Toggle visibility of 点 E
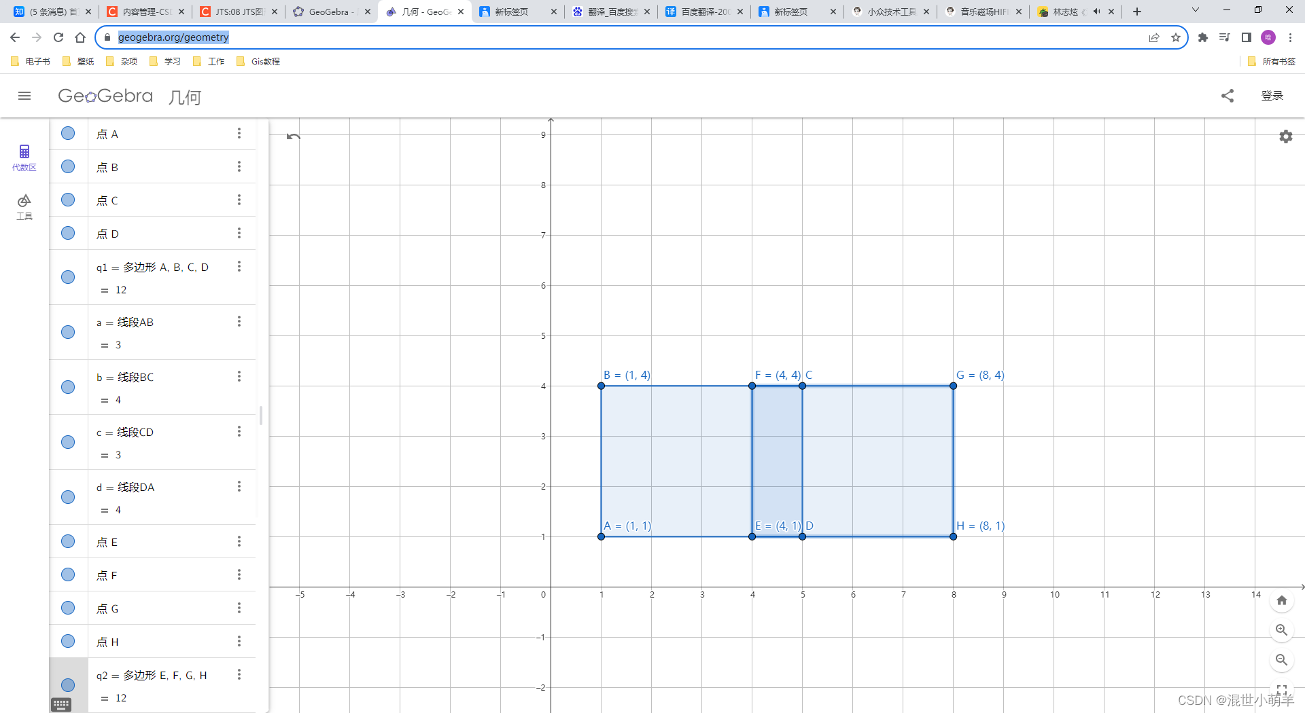This screenshot has width=1305, height=713. tap(68, 541)
